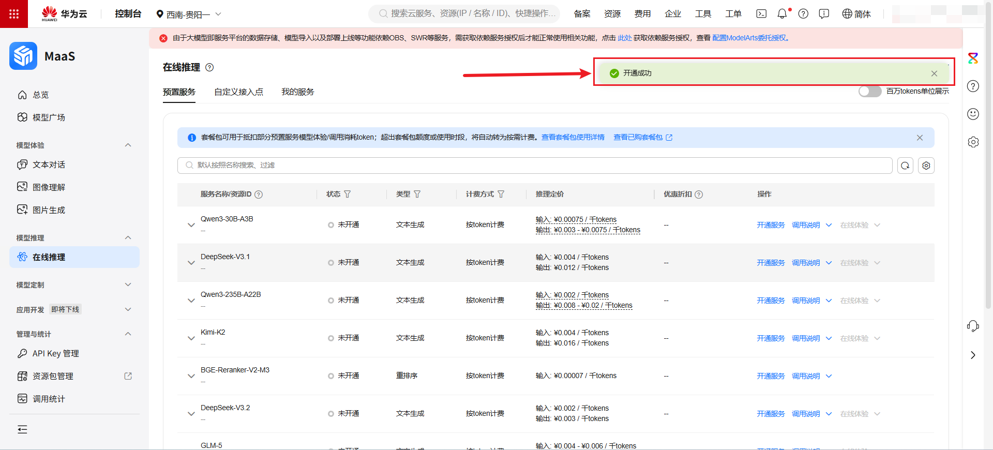Switch to the 我的服务 tab
The height and width of the screenshot is (450, 993).
(x=297, y=92)
